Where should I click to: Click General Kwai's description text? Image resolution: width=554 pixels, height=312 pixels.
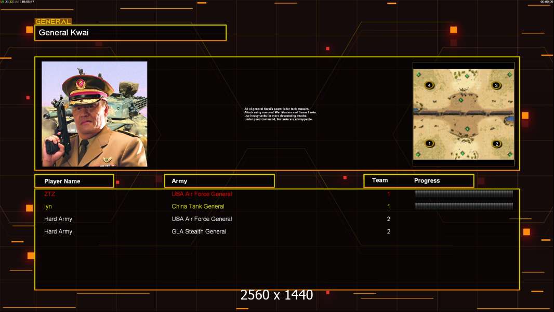coord(280,114)
